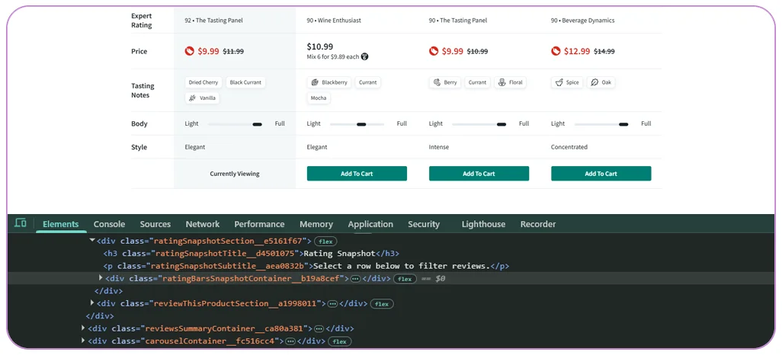Open the Security tab
782x355 pixels.
(x=424, y=224)
